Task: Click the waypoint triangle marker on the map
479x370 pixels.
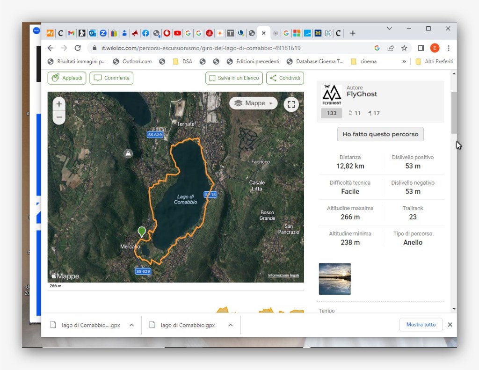Action: (x=128, y=153)
